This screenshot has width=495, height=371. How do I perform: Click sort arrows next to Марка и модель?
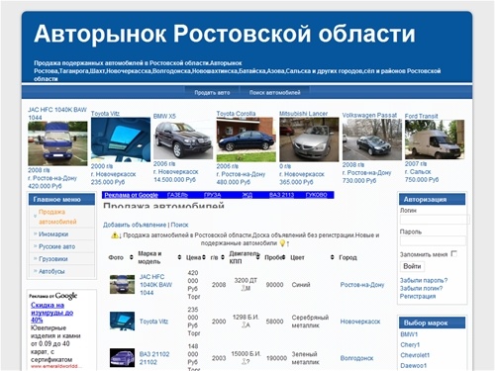click(x=179, y=257)
